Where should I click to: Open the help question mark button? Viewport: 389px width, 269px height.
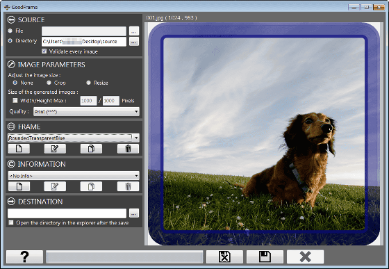[24, 256]
